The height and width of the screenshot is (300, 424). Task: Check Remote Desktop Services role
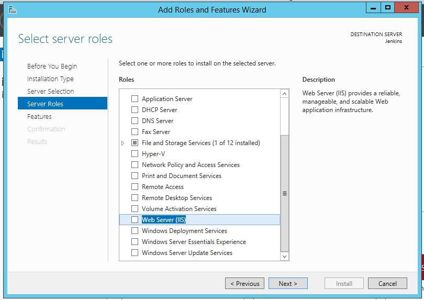click(x=135, y=198)
